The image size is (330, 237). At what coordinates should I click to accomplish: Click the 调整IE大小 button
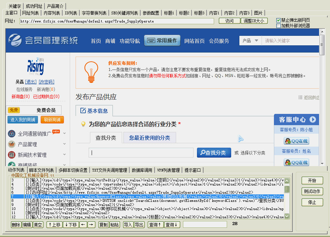coord(254,21)
